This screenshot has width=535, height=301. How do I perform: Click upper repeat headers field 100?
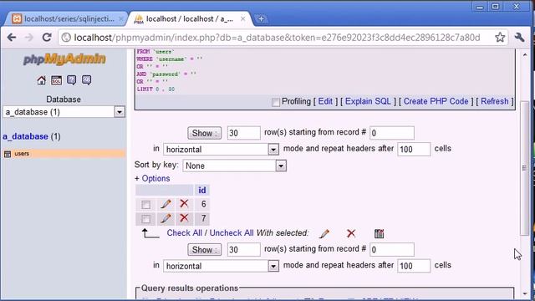pos(414,150)
